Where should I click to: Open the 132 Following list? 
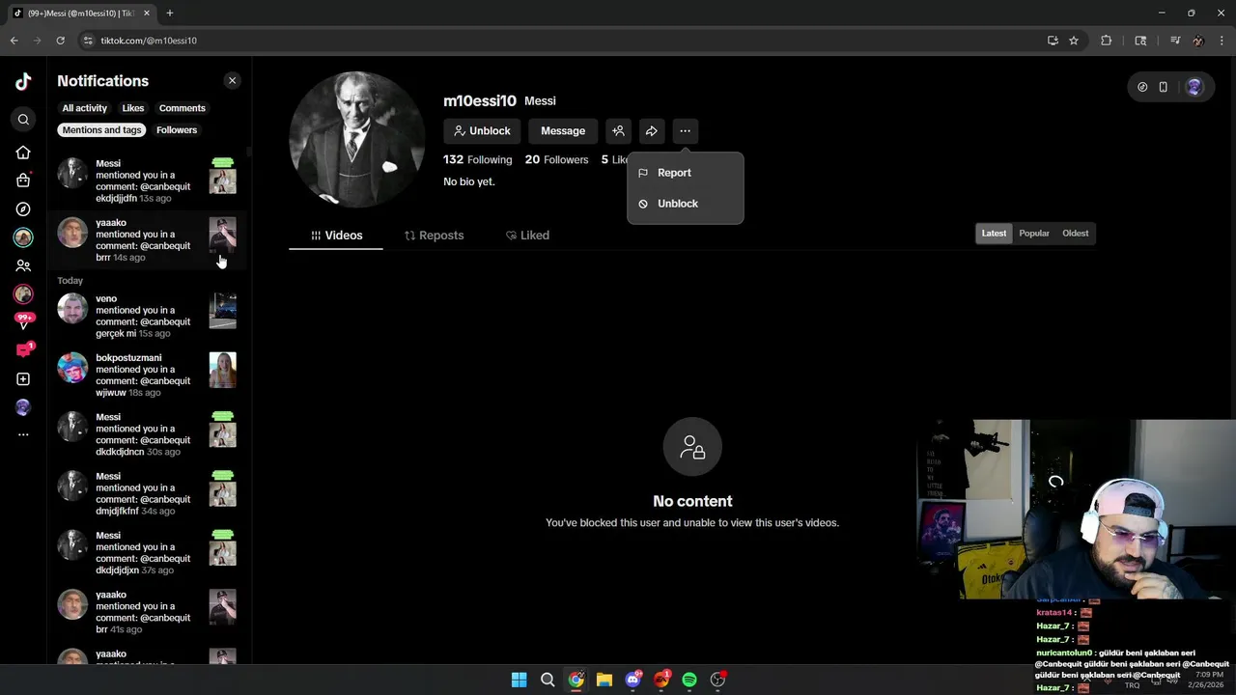tap(477, 160)
